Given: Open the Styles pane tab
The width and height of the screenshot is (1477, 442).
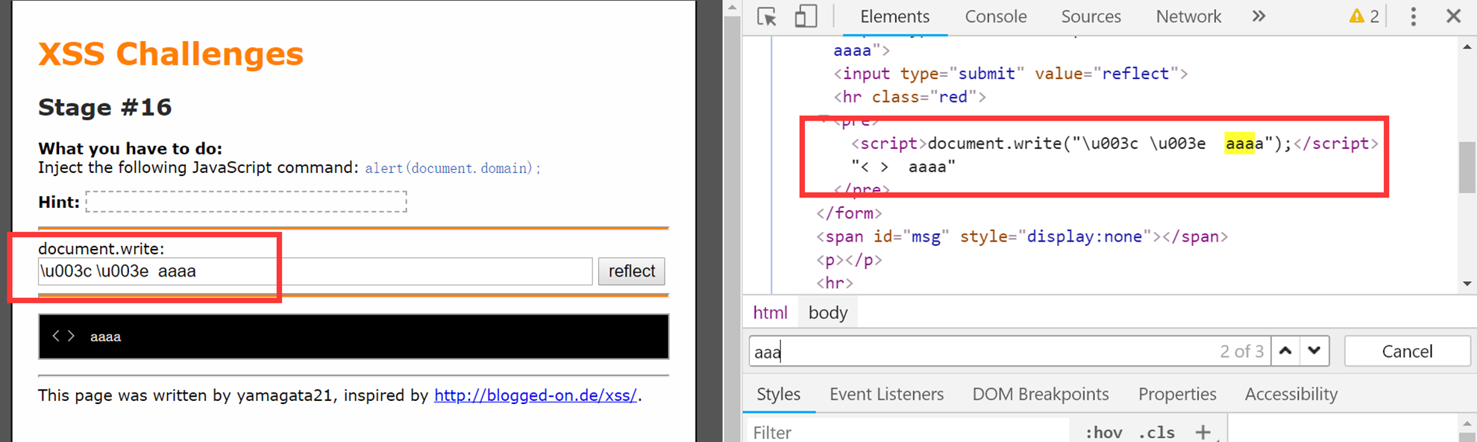Looking at the screenshot, I should click(x=778, y=394).
